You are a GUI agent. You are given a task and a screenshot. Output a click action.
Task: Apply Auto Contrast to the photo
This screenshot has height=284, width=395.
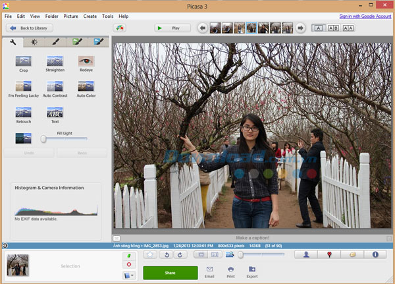pos(55,87)
